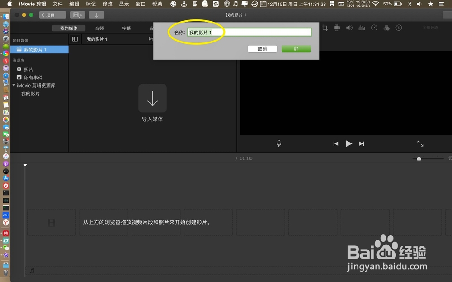Open the iMovie 剪辑 menu
452x282 pixels.
click(33, 4)
